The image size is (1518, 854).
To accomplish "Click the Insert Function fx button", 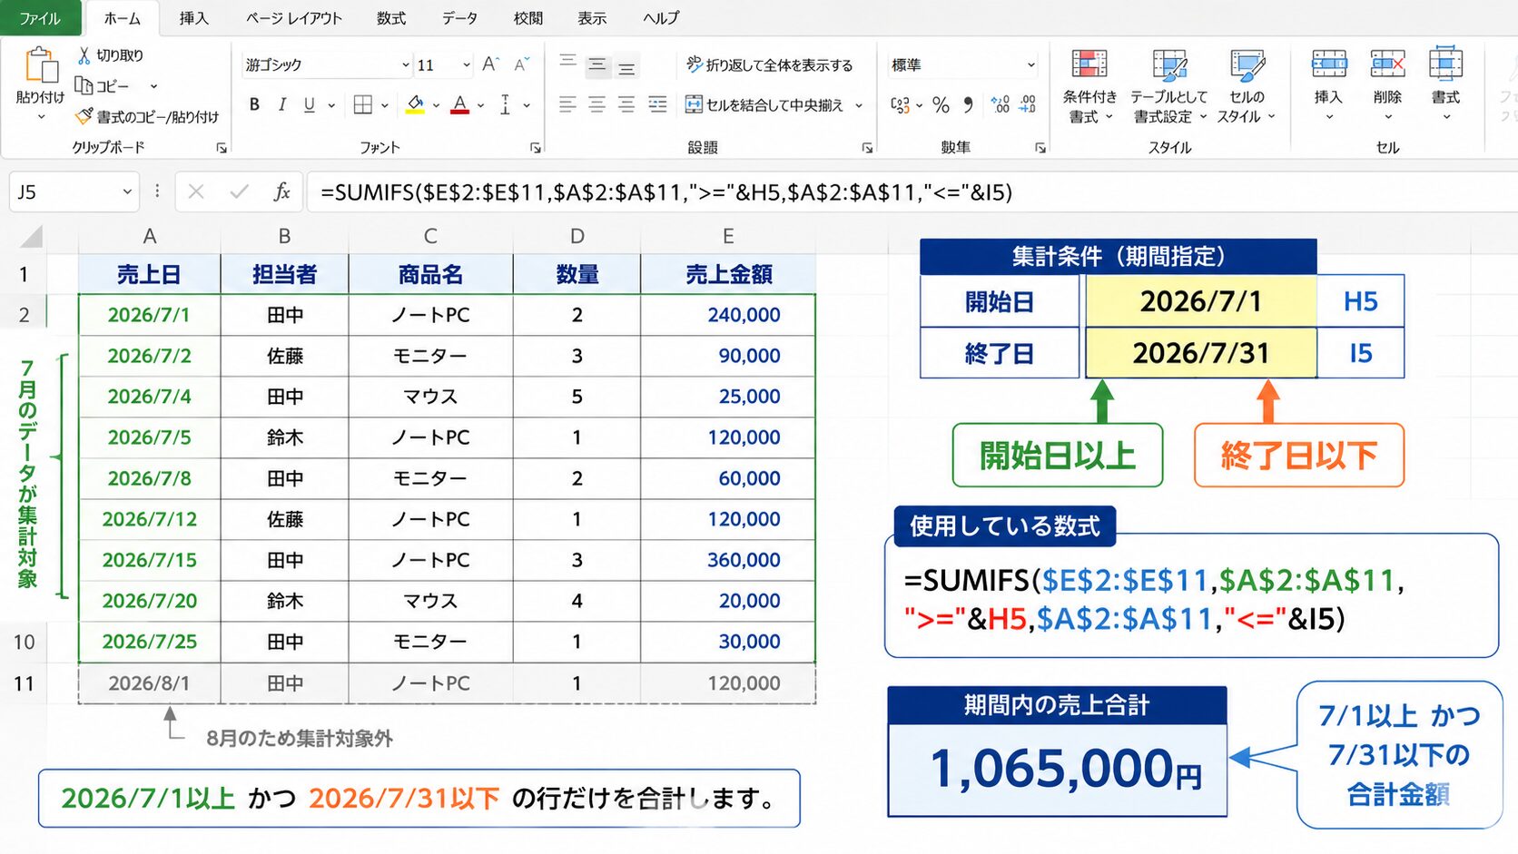I will pyautogui.click(x=281, y=191).
